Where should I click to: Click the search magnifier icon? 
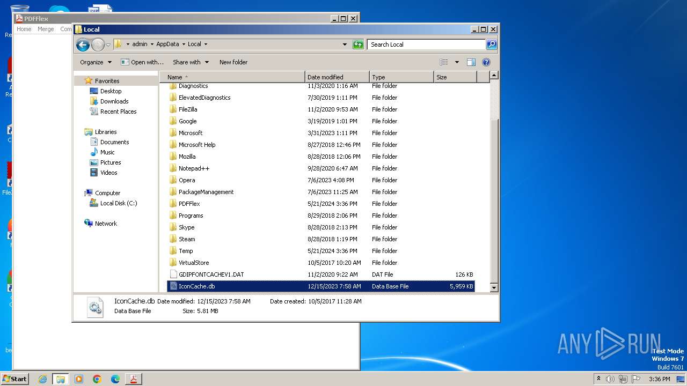(x=491, y=44)
